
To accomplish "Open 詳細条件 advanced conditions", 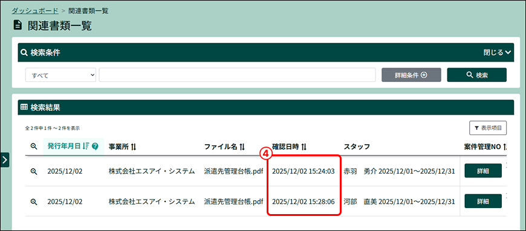I will click(411, 75).
